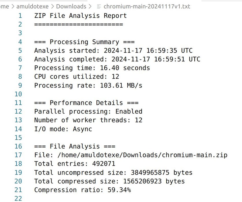Screen dimensions: 242x202
Task: Click the I/O mode: Async line
Action: point(63,129)
